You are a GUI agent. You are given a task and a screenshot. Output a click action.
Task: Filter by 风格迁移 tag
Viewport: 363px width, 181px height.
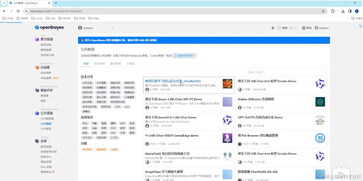point(101,138)
